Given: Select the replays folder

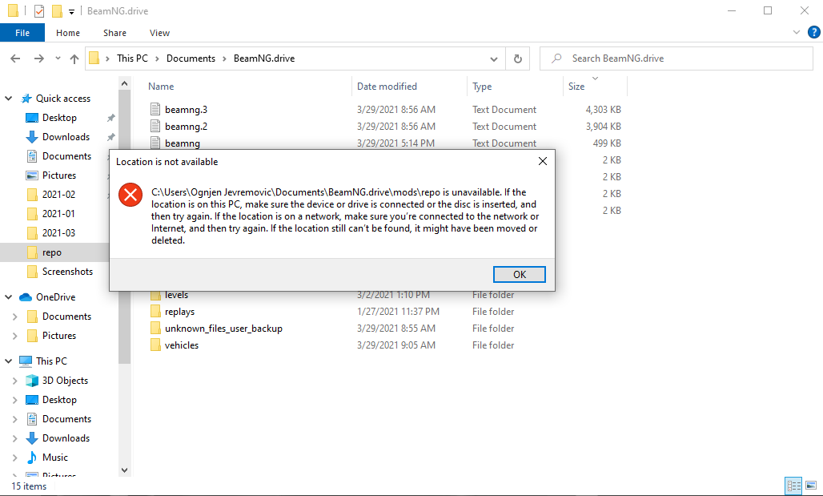Looking at the screenshot, I should click(179, 312).
